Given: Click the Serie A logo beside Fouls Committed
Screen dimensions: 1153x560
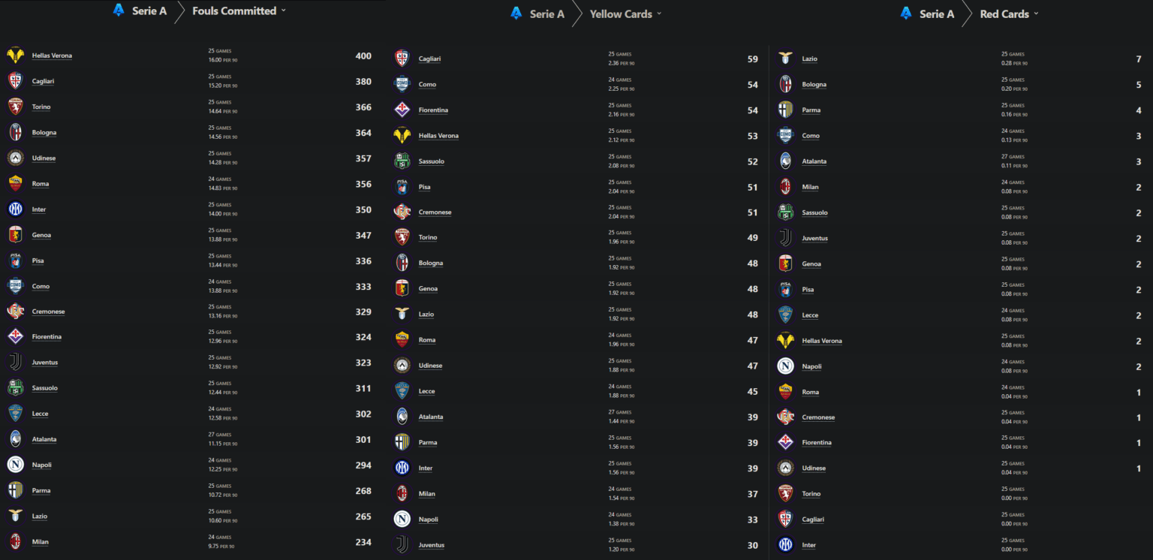Looking at the screenshot, I should click(118, 11).
